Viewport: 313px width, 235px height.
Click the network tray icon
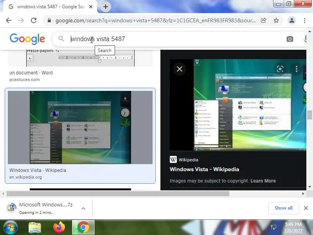pos(273,227)
